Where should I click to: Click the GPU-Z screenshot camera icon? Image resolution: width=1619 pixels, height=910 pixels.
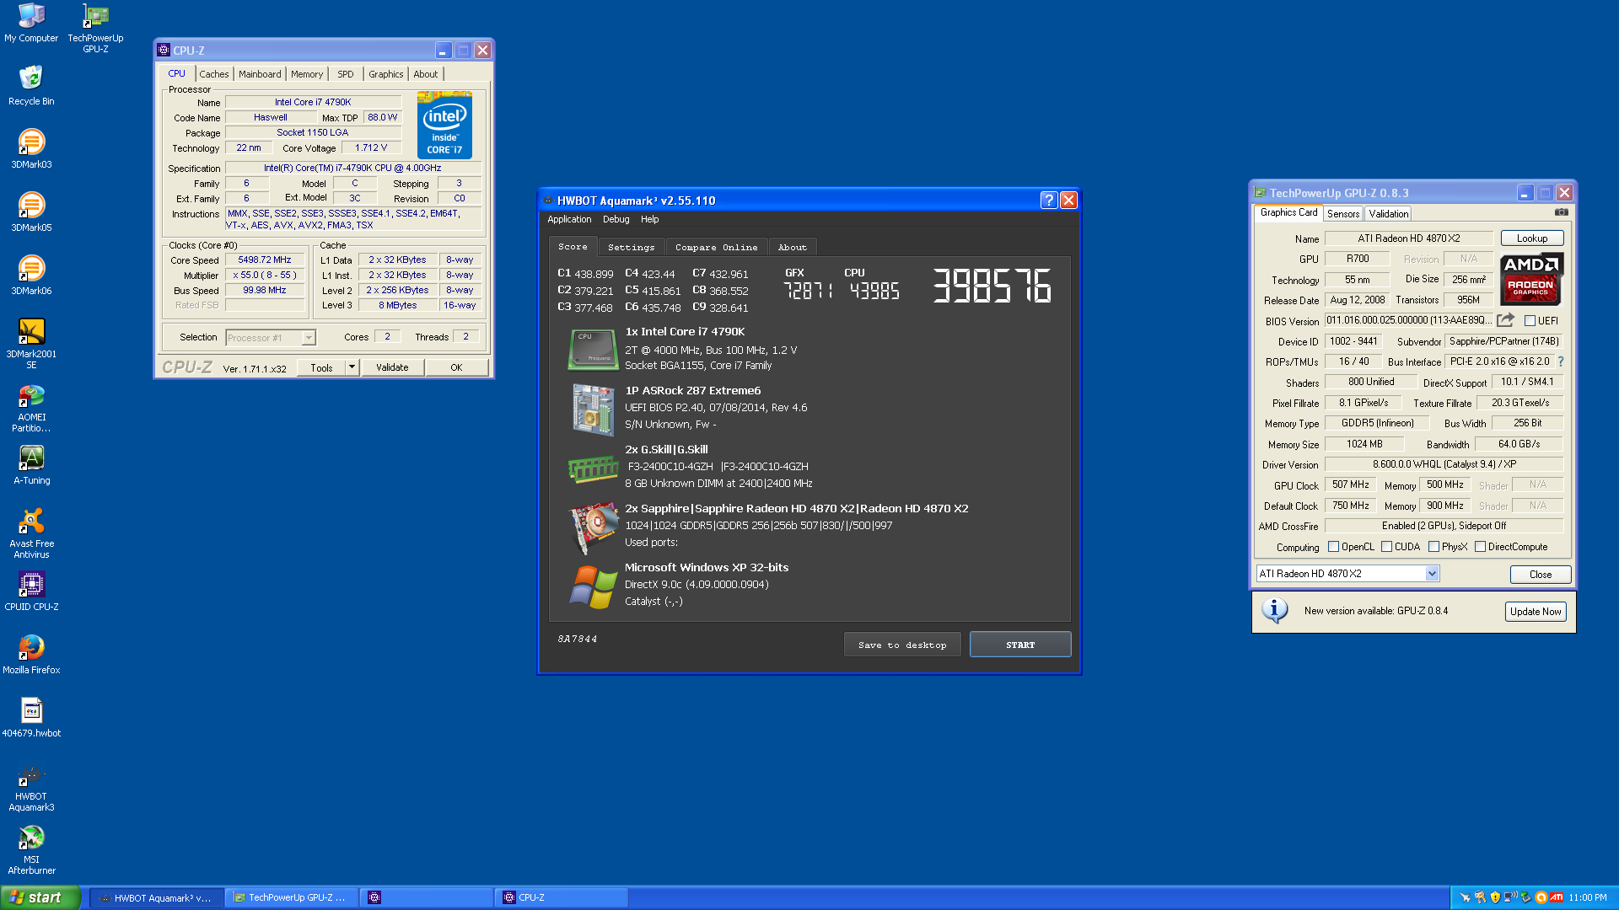coord(1561,212)
